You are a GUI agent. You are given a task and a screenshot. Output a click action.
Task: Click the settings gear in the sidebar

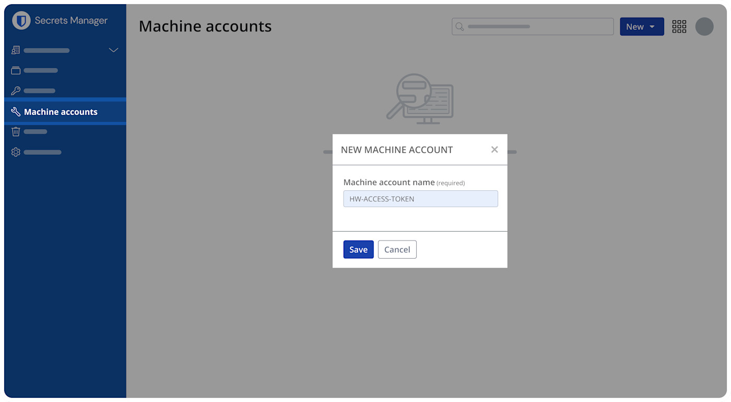pyautogui.click(x=15, y=152)
